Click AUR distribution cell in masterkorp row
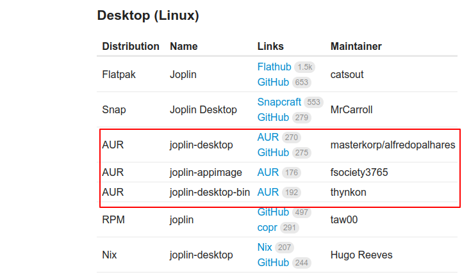The width and height of the screenshot is (462, 277). click(113, 145)
